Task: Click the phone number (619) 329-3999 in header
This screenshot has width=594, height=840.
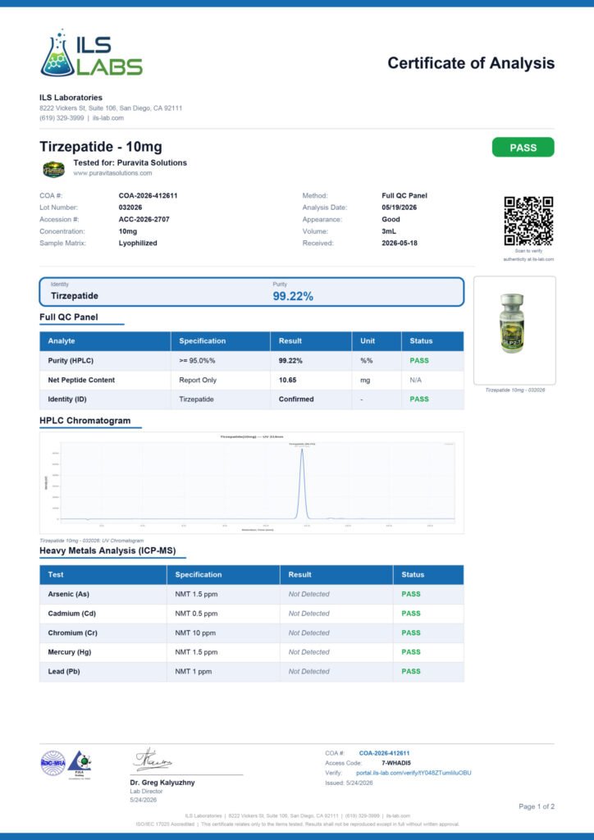Action: [x=62, y=118]
